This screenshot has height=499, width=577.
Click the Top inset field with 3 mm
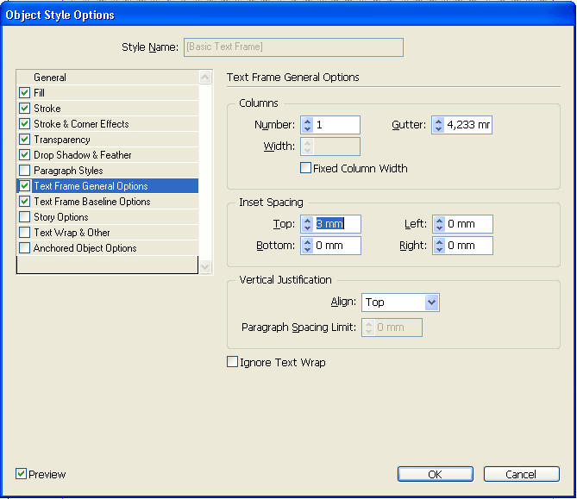(x=336, y=224)
